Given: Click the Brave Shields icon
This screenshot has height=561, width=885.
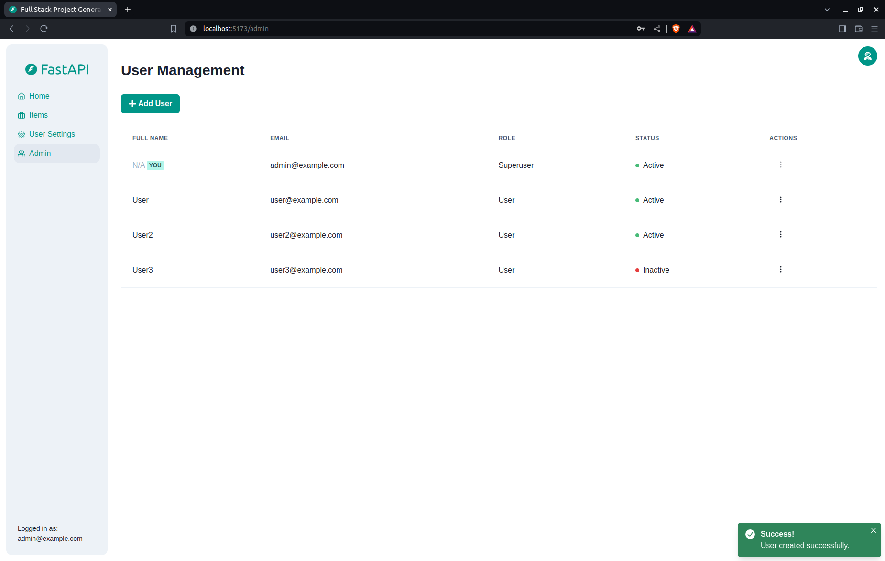Looking at the screenshot, I should coord(676,29).
